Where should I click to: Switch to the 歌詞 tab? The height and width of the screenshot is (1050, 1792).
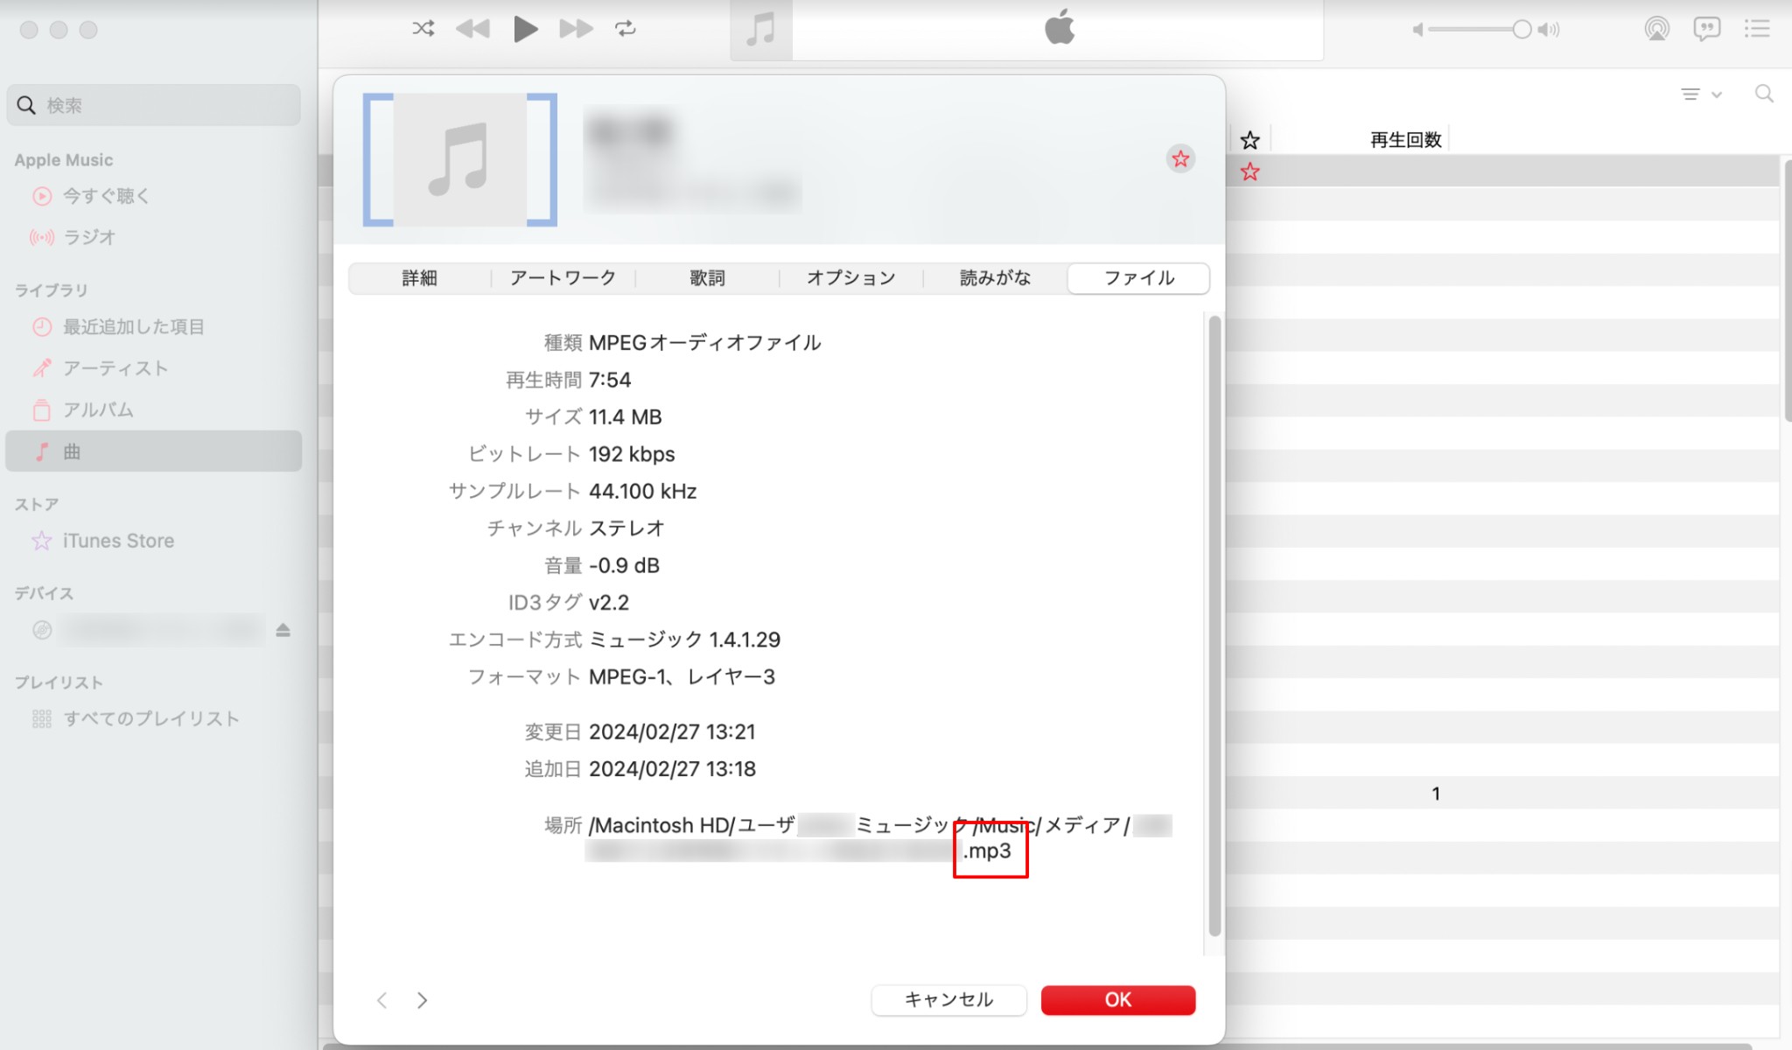707,278
